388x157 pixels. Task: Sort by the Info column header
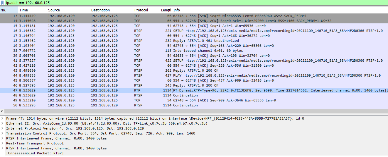point(280,10)
